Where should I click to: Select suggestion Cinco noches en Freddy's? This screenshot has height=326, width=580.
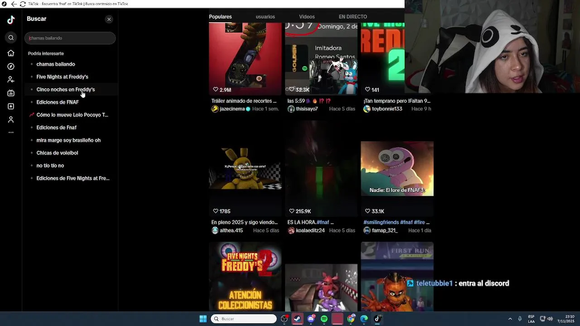click(66, 90)
